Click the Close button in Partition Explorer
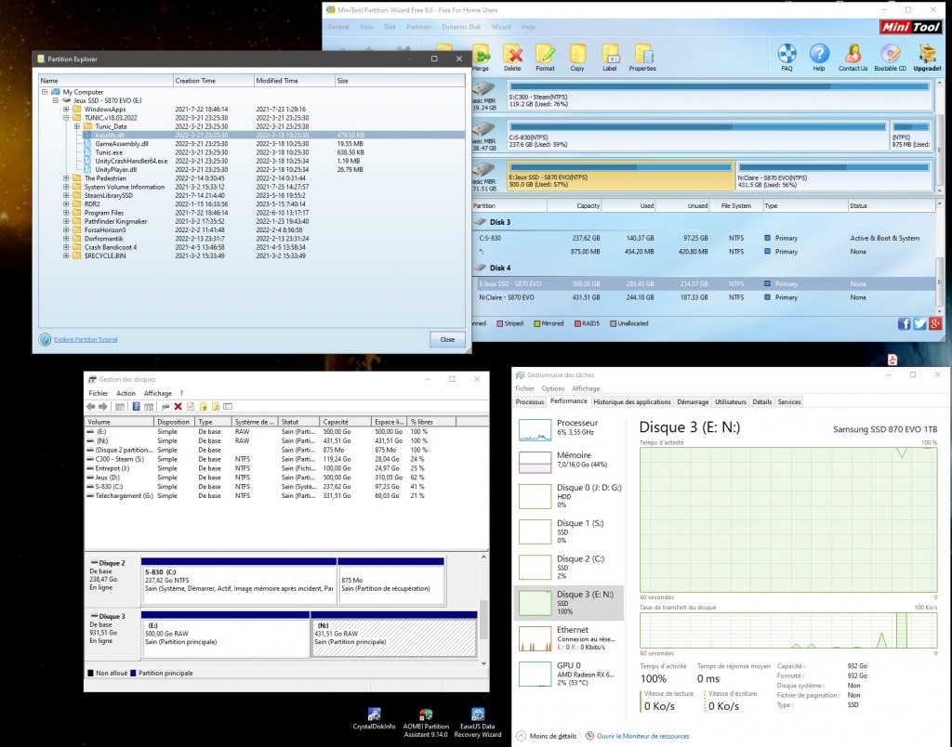This screenshot has width=952, height=747. point(447,339)
